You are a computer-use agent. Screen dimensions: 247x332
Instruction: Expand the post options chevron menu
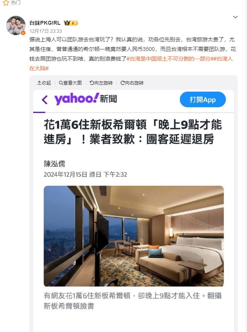click(x=235, y=17)
